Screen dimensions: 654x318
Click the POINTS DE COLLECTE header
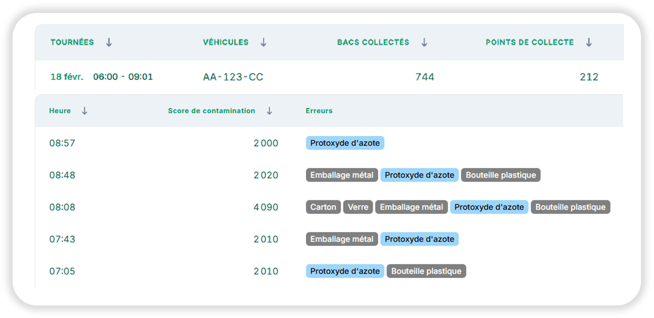530,42
